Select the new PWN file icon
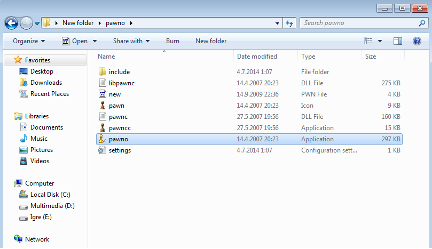The width and height of the screenshot is (432, 249). coord(103,94)
